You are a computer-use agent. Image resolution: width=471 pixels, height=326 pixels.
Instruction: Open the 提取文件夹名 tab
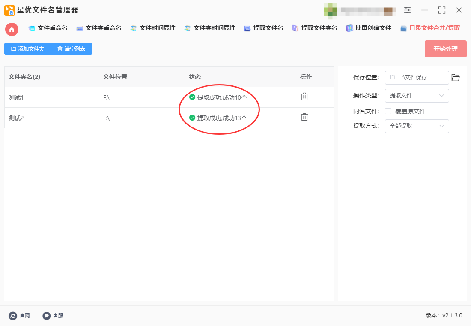coord(315,28)
